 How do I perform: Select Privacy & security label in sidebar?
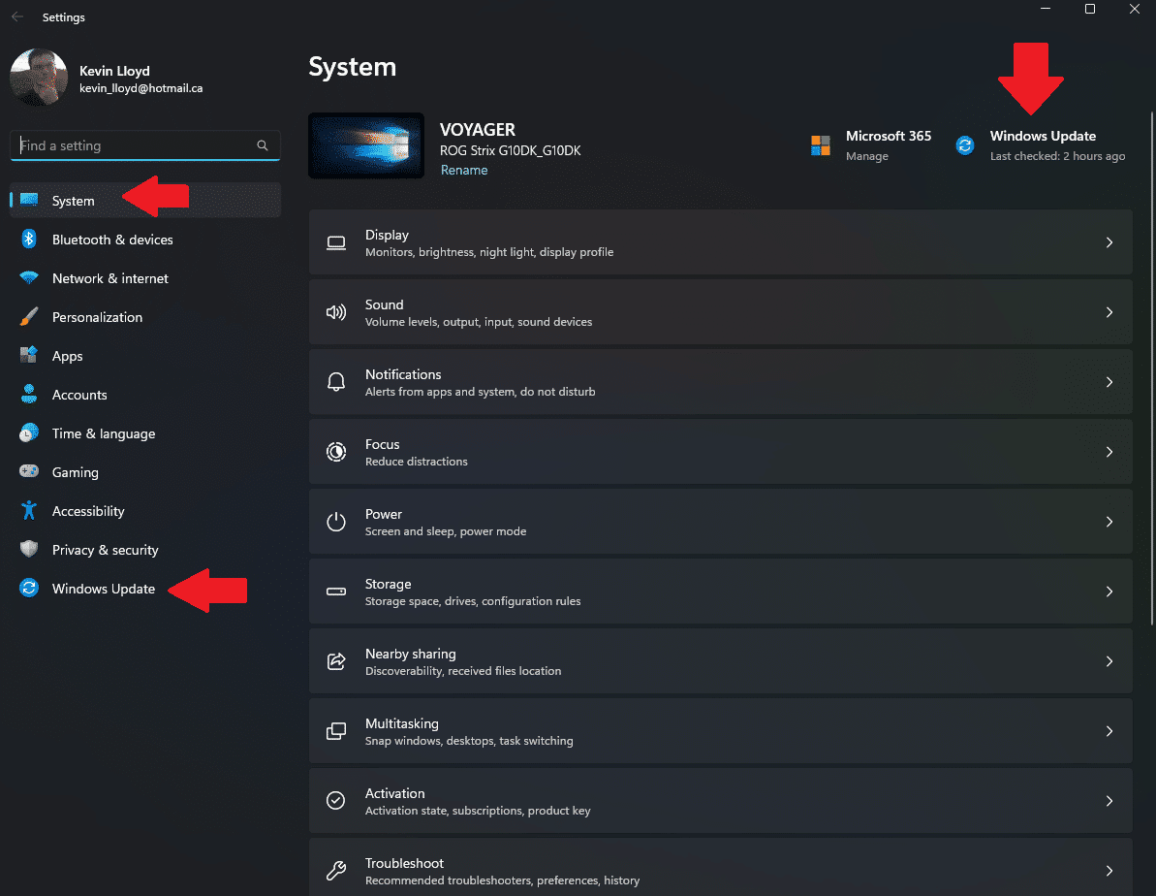pyautogui.click(x=106, y=550)
